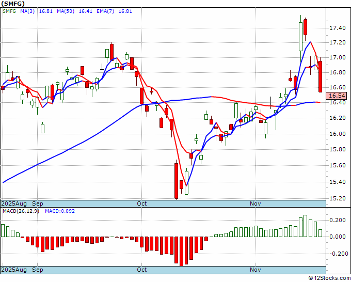351x282 pixels.
Task: Click the 2025Aug label on price chart axis
Action: [14, 203]
